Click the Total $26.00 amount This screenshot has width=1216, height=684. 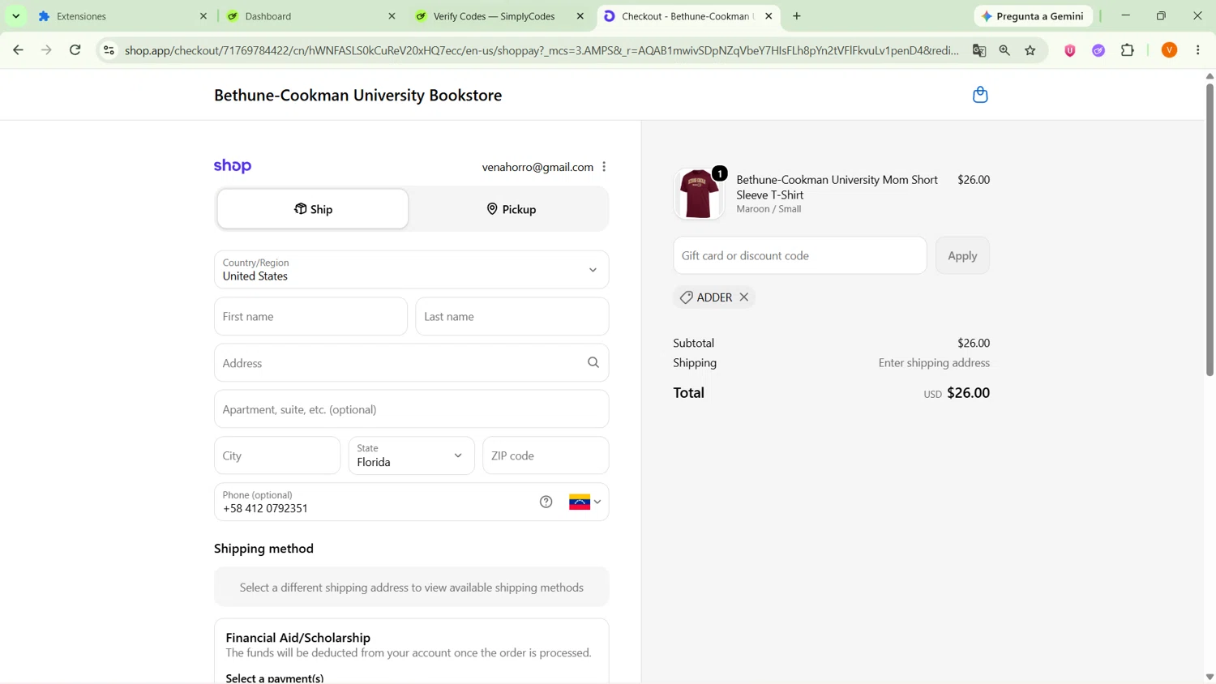[969, 393]
